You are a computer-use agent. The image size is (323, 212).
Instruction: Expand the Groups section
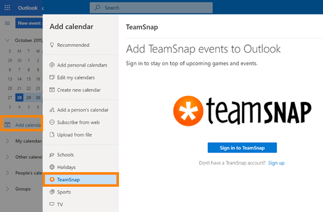point(8,189)
